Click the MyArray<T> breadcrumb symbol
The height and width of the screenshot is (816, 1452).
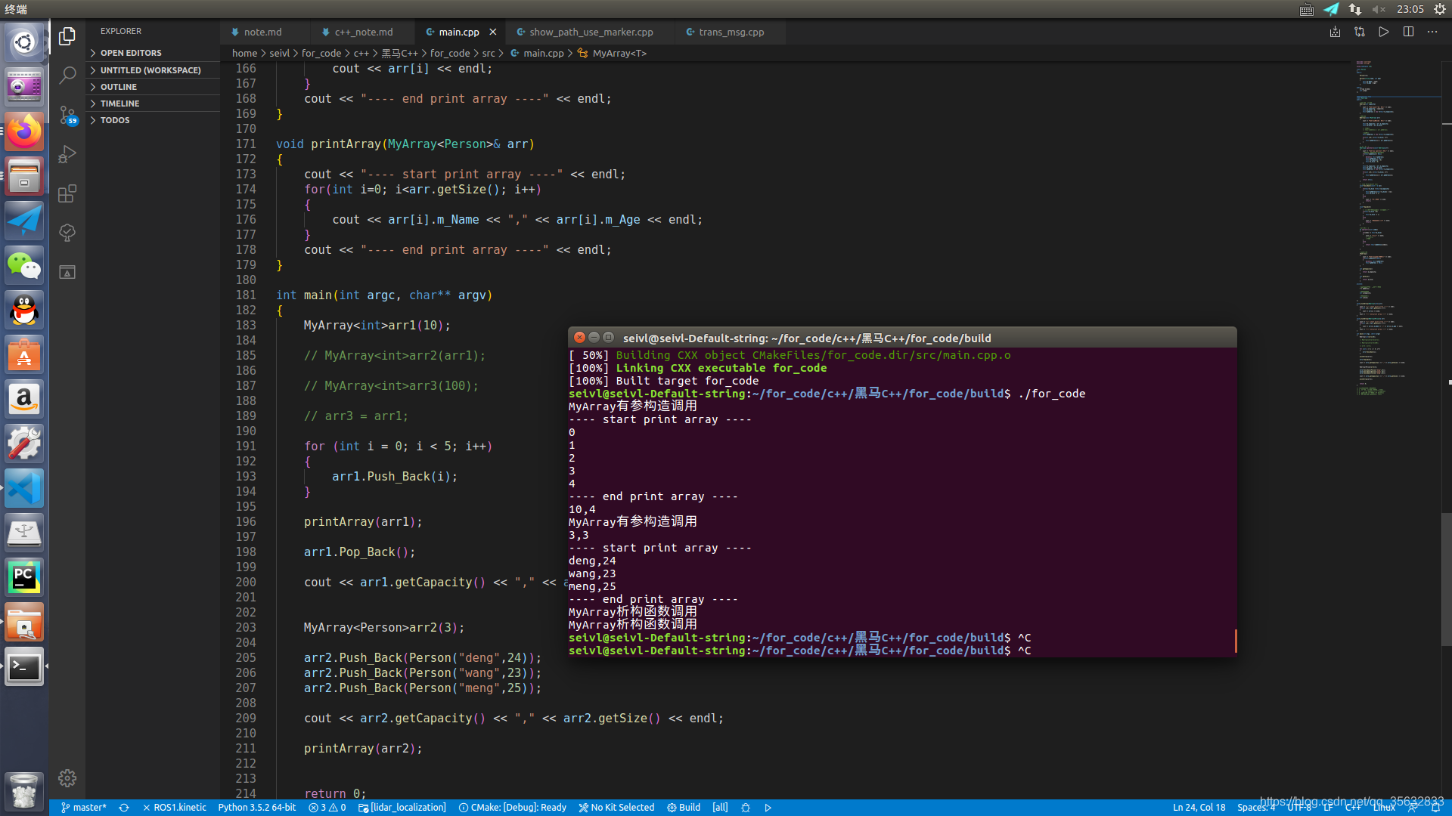(x=619, y=53)
